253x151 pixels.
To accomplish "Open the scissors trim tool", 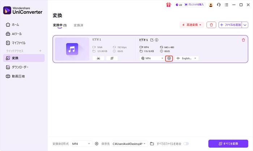I will [x=98, y=58].
